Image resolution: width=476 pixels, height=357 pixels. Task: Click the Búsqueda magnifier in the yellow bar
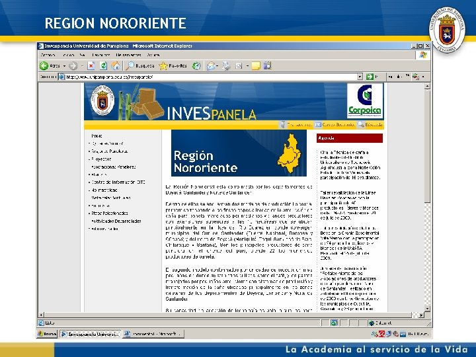[361, 124]
